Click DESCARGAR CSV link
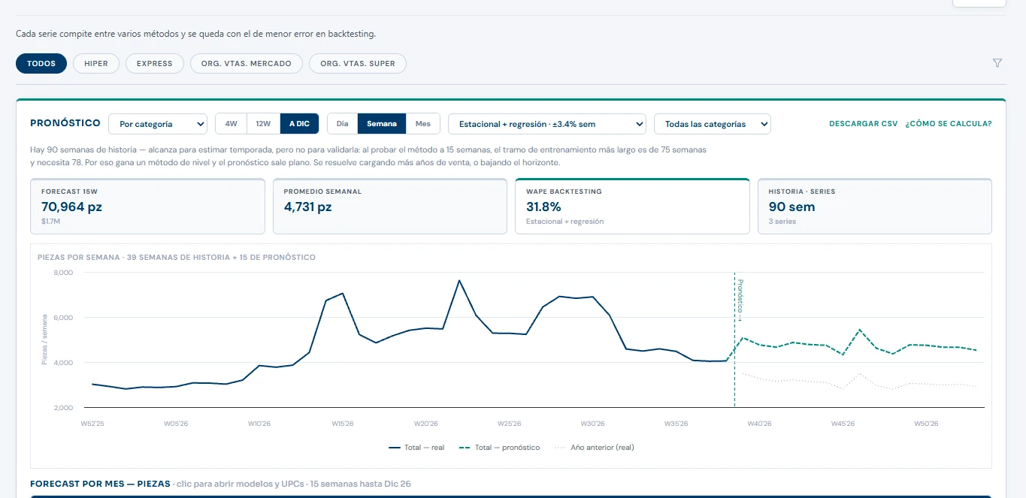The width and height of the screenshot is (1026, 498). coord(863,124)
